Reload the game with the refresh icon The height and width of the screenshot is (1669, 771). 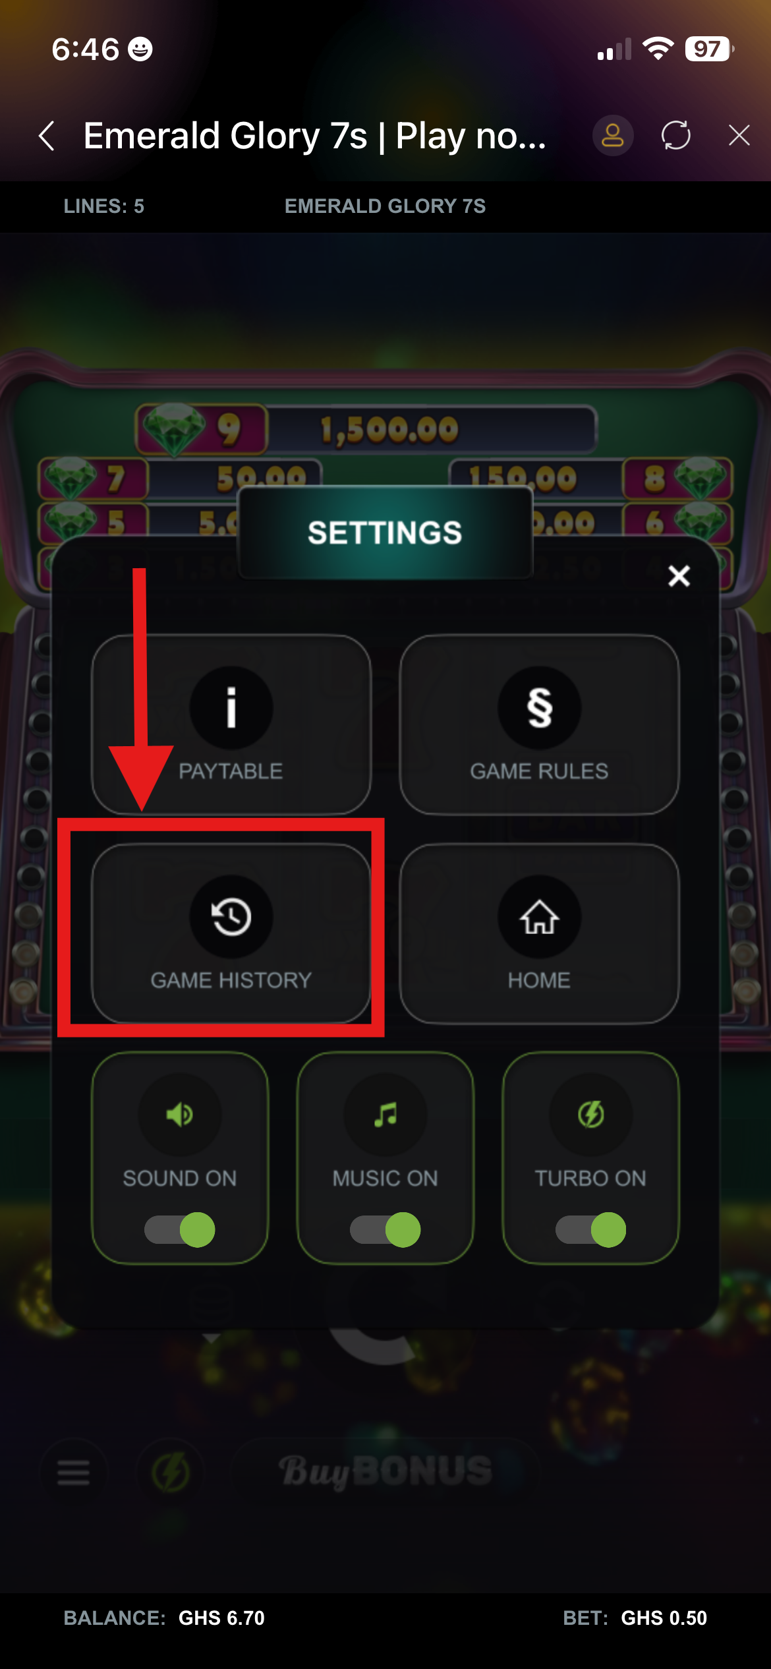tap(676, 136)
